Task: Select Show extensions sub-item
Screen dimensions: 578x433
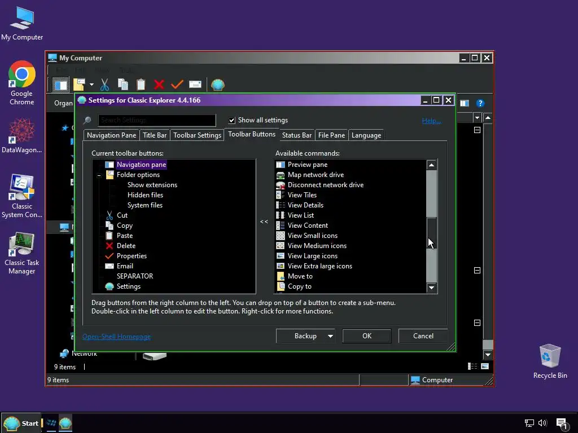Action: pos(152,185)
